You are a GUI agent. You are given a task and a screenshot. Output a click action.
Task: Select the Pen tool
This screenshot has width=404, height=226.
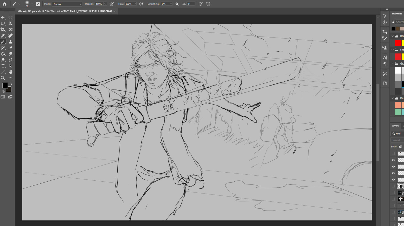pyautogui.click(x=11, y=60)
